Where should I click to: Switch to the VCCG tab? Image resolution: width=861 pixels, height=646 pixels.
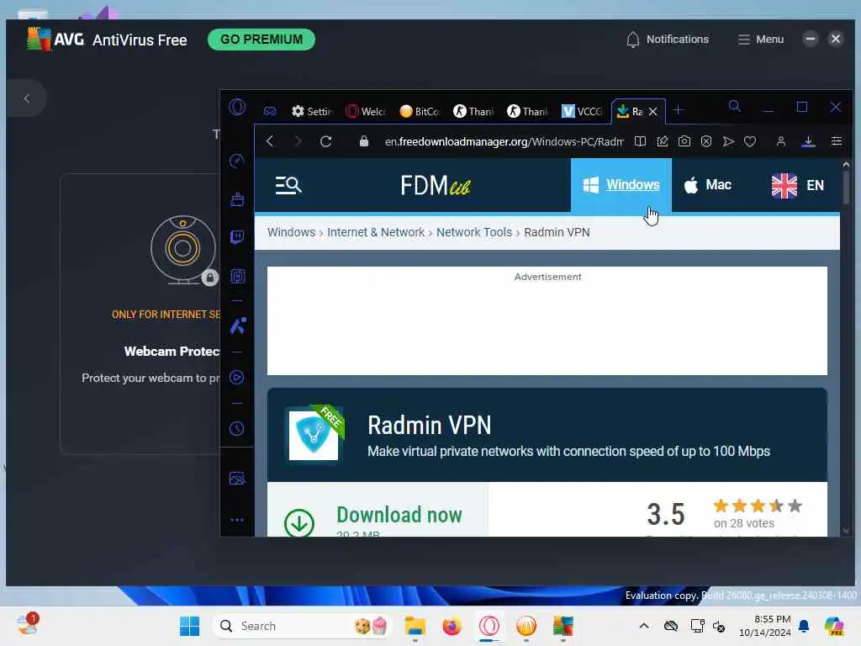click(x=582, y=111)
